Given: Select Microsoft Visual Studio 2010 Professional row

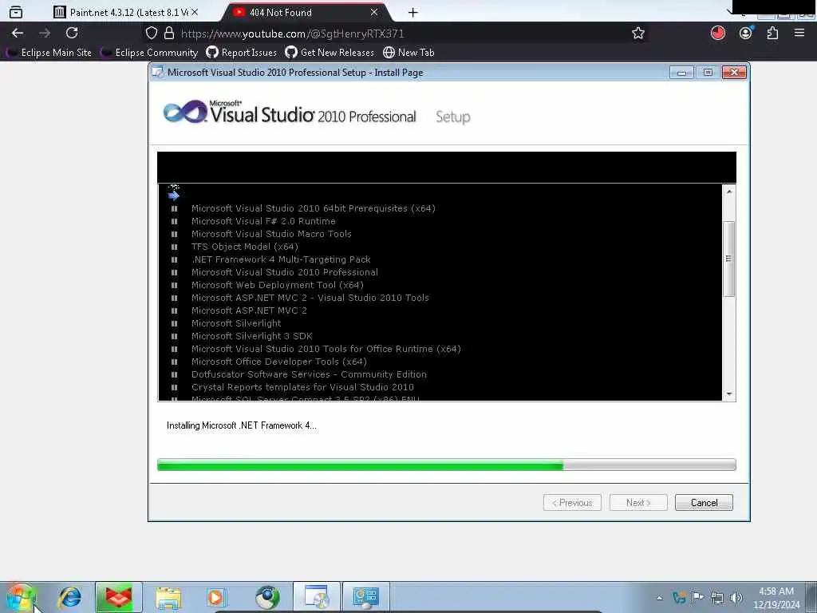Looking at the screenshot, I should coord(285,272).
